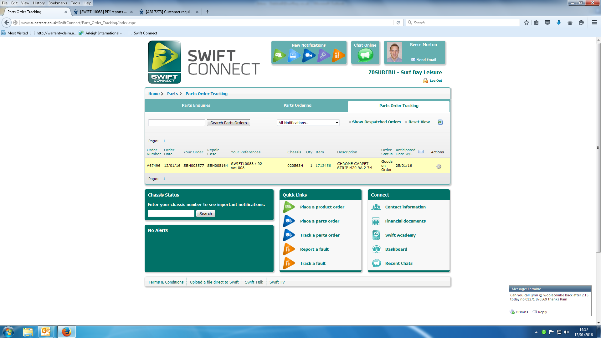This screenshot has width=601, height=338.
Task: Open Firefox from the Windows taskbar
Action: 66,332
